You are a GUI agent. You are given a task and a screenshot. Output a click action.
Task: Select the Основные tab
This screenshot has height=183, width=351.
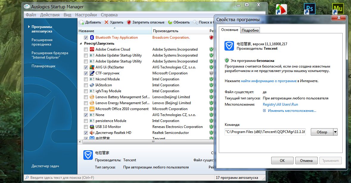(x=230, y=30)
